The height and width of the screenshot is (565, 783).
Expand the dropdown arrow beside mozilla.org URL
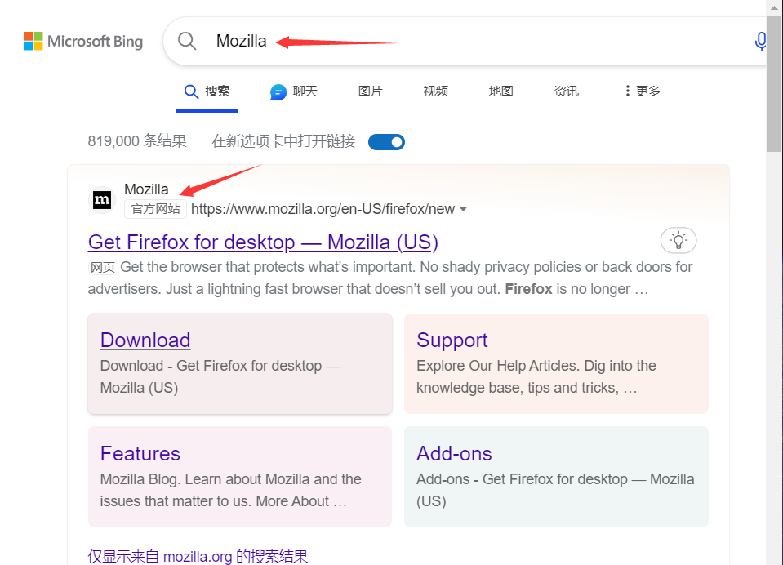[464, 209]
